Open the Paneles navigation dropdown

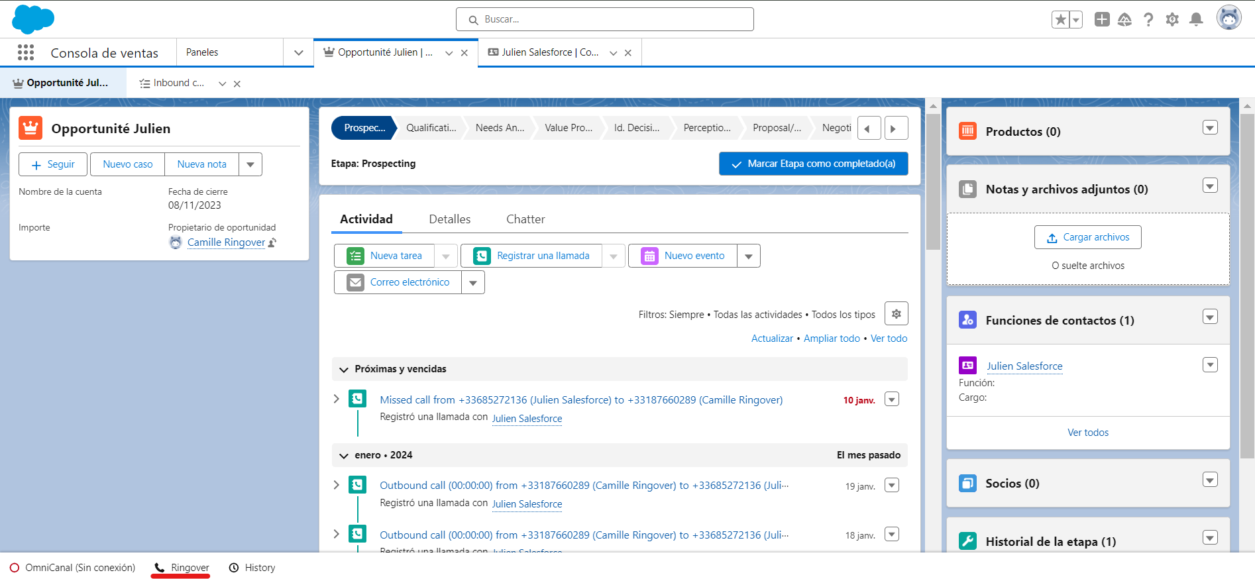coord(298,52)
